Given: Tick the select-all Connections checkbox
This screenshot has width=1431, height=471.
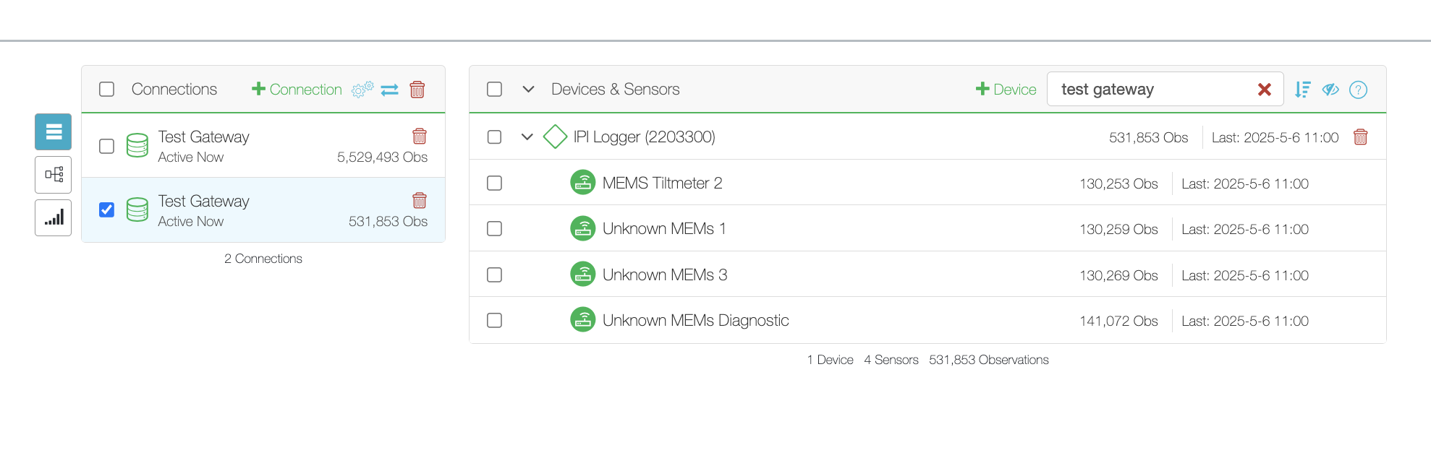Looking at the screenshot, I should (x=107, y=89).
